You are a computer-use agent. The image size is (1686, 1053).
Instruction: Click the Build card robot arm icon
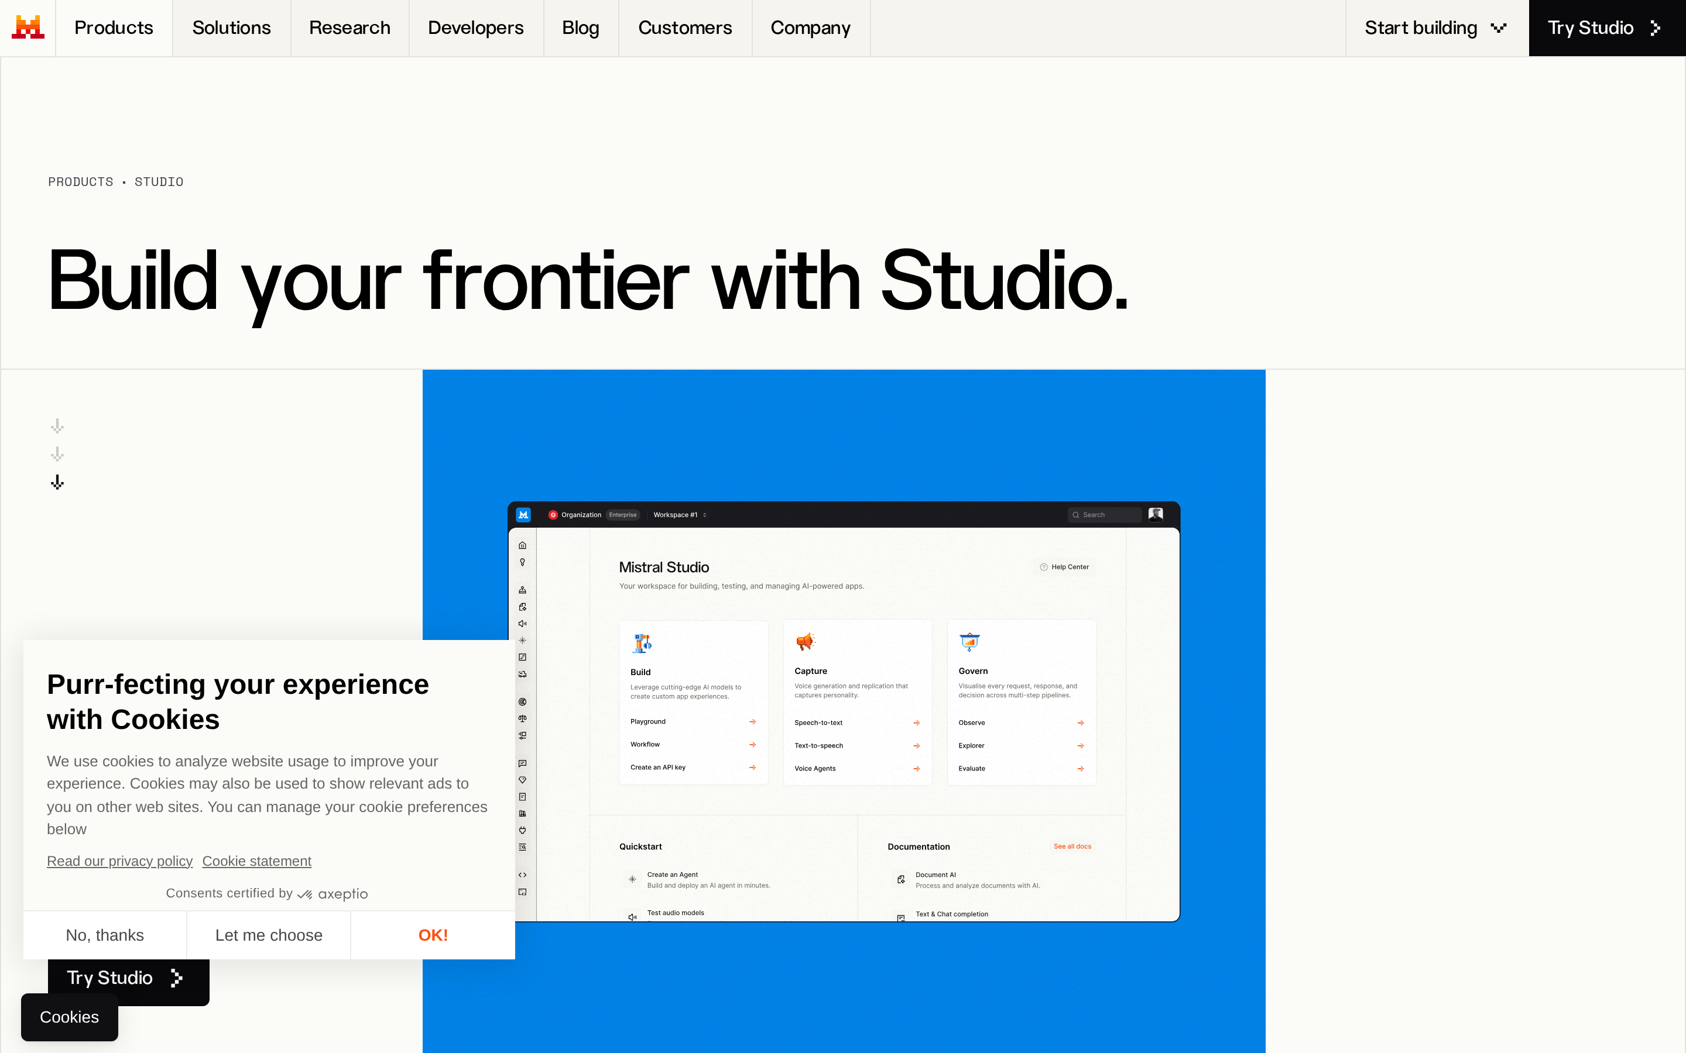coord(642,643)
